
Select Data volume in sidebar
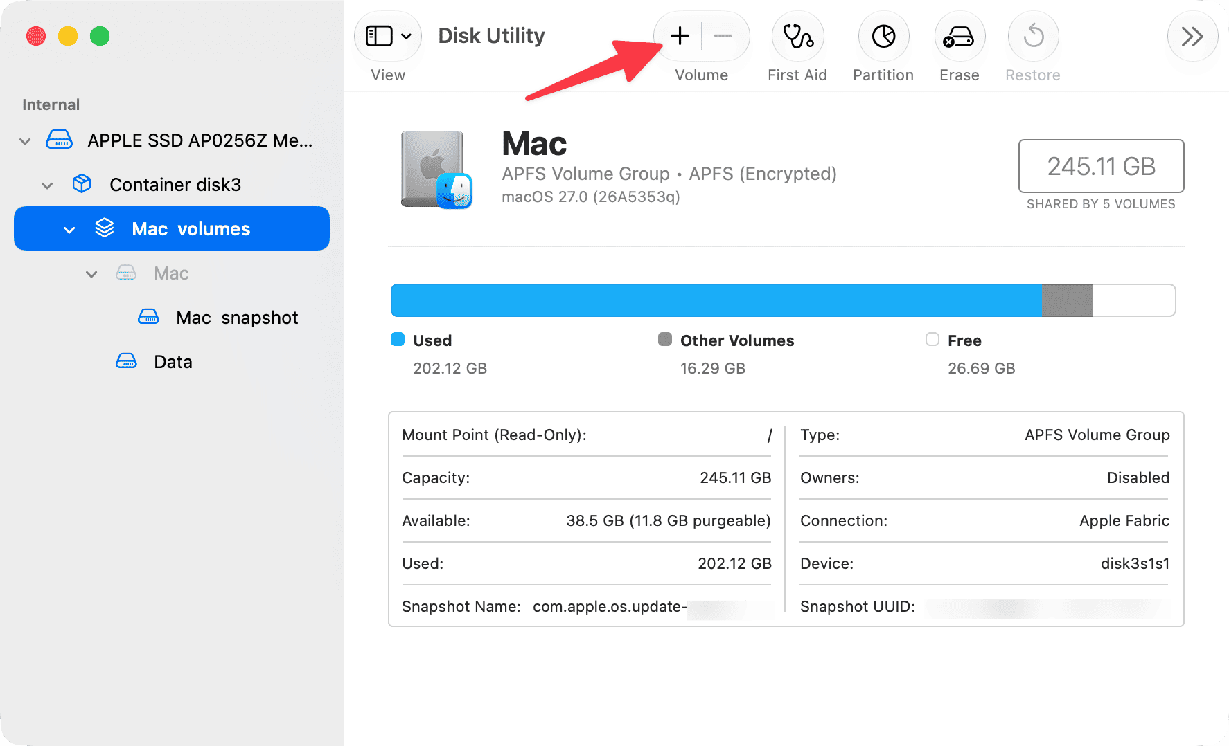pyautogui.click(x=173, y=362)
